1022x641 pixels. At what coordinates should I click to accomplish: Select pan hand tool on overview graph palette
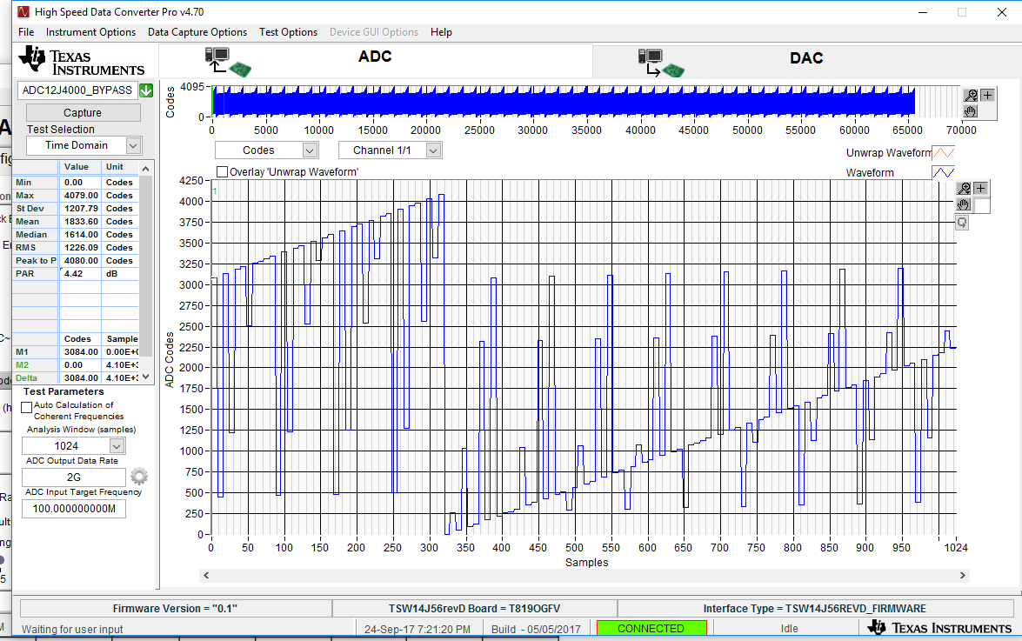(x=971, y=111)
